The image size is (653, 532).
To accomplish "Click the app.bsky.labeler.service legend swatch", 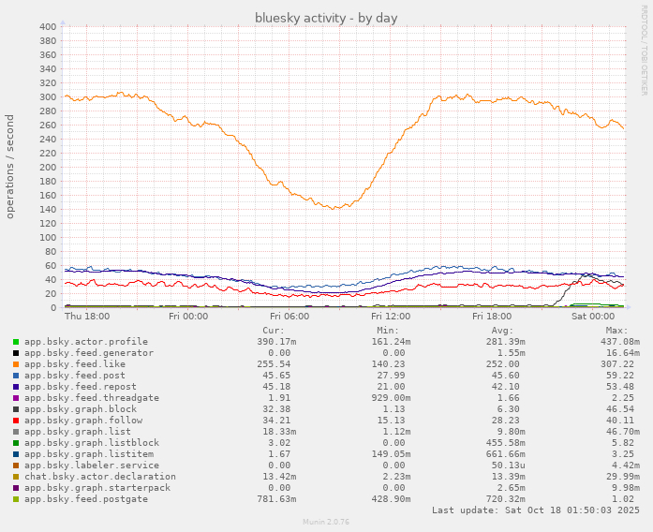I will click(16, 465).
